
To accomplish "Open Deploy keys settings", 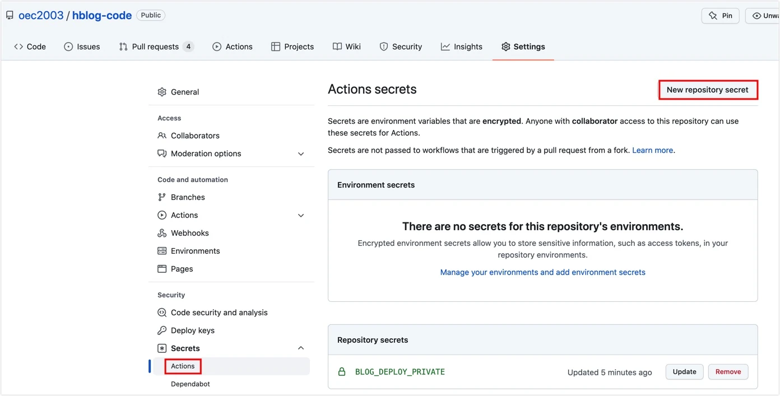I will tap(193, 330).
